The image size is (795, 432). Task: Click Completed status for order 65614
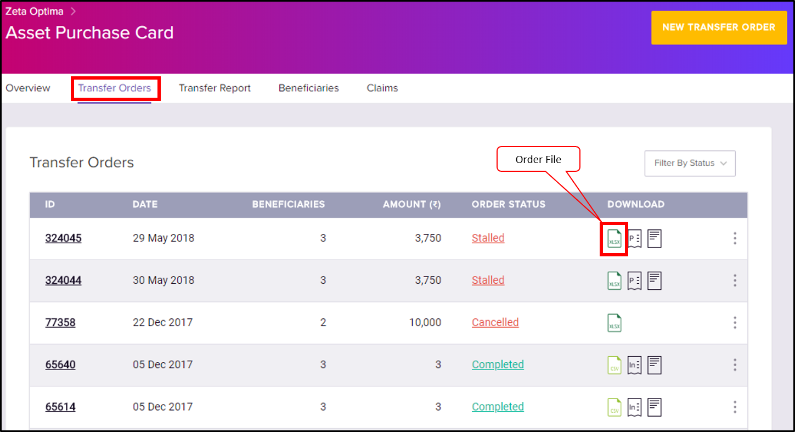[x=498, y=407]
